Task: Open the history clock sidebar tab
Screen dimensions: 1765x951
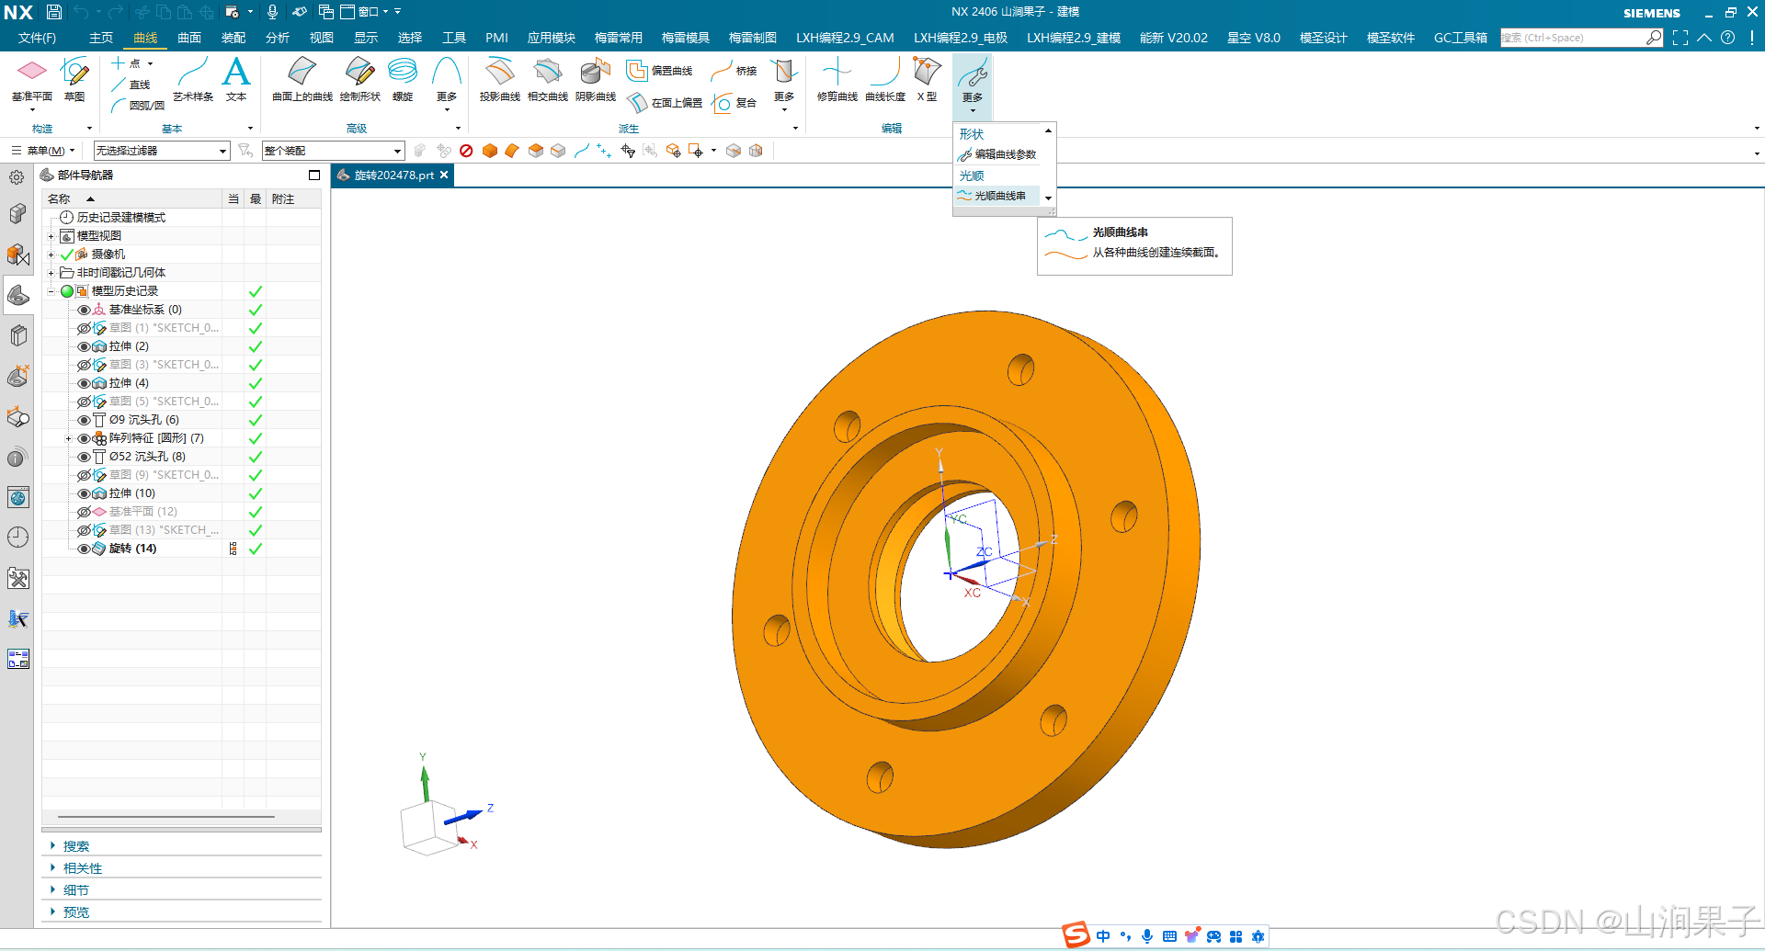Action: 17,538
